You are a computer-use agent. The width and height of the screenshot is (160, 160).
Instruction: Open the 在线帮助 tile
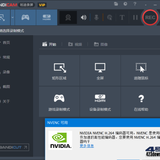[x=141, y=102]
